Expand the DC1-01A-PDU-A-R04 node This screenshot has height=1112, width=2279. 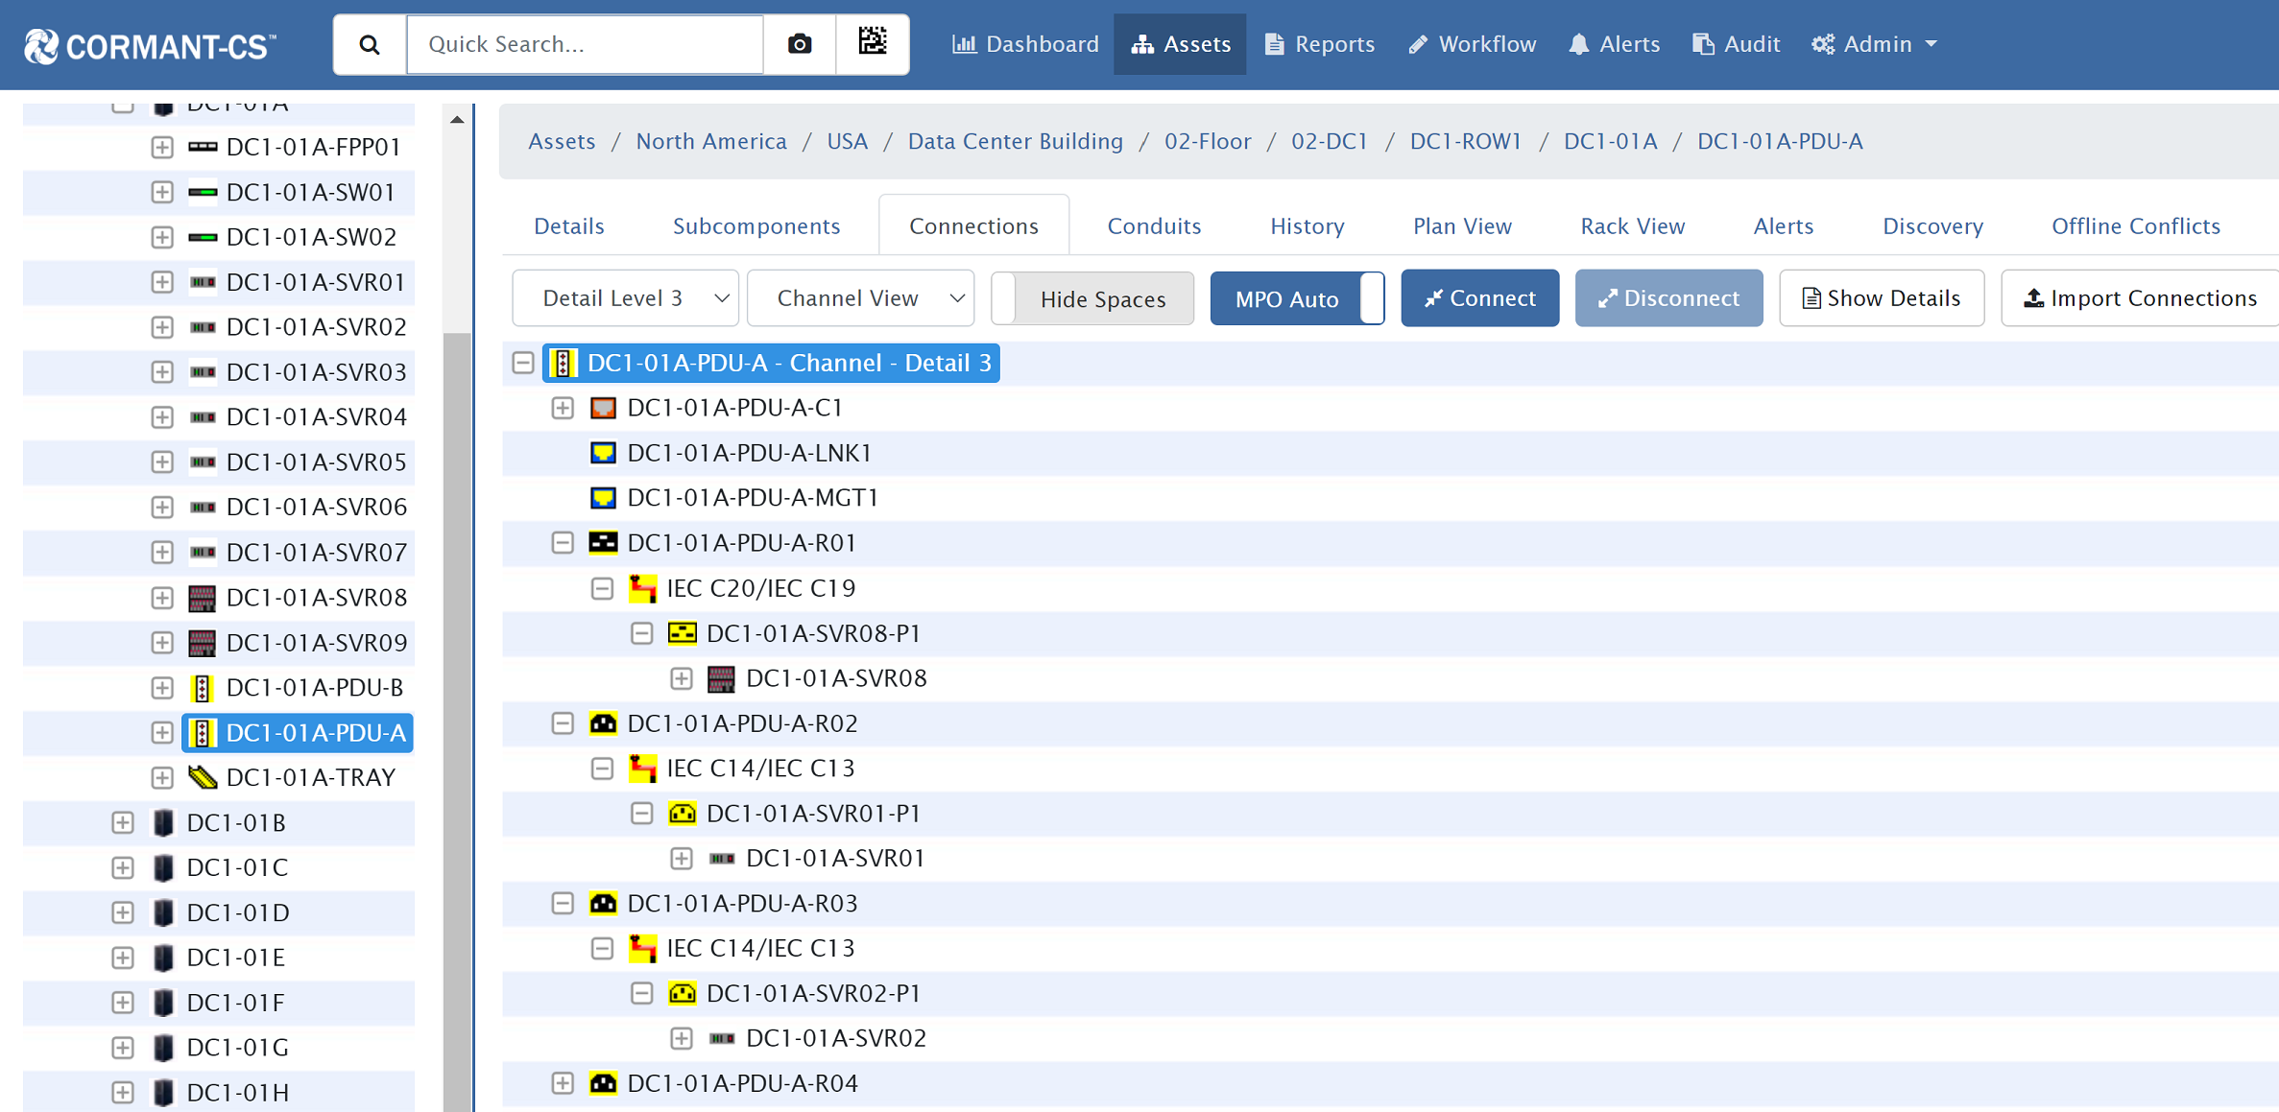click(x=563, y=1083)
